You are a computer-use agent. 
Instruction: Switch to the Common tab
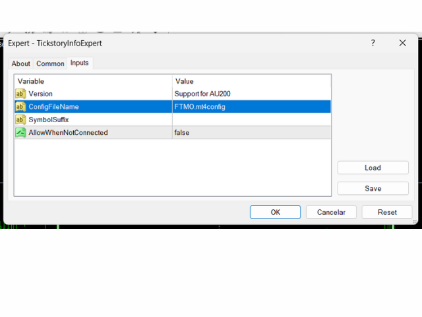click(50, 63)
